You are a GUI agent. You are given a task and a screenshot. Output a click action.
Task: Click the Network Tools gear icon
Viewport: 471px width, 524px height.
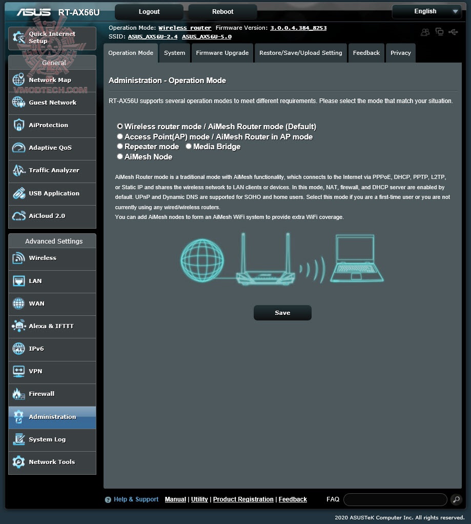coord(18,462)
